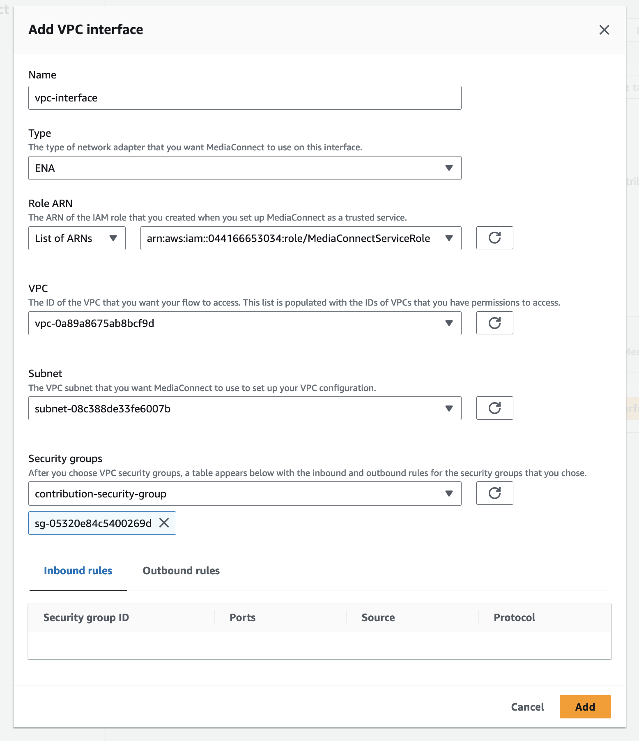
Task: Cancel adding the VPC interface
Action: pos(527,706)
